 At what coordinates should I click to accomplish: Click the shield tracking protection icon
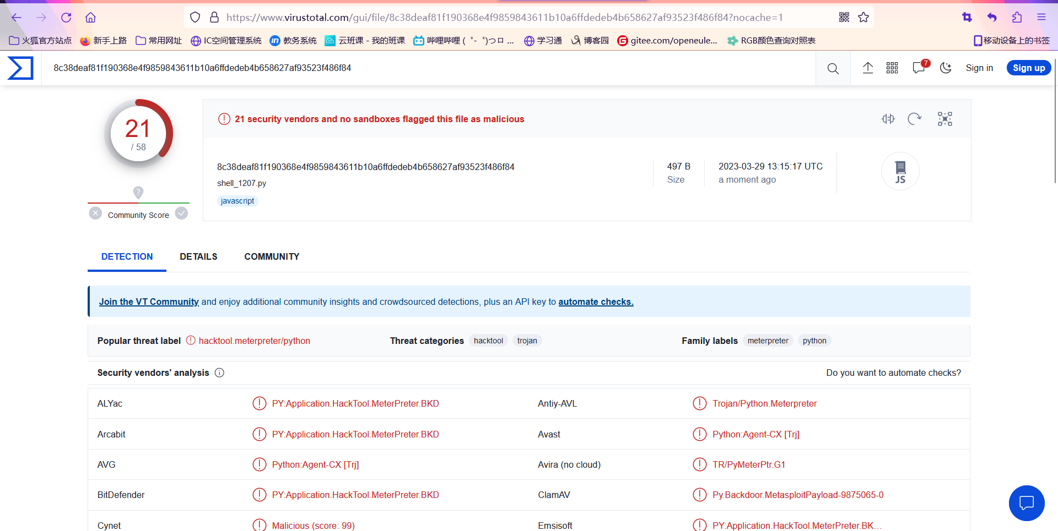[x=195, y=18]
